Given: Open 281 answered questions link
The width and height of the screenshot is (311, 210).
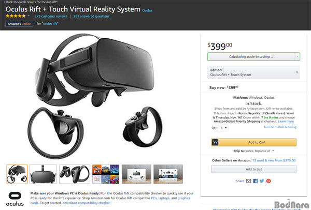Looking at the screenshot, I should [91, 16].
